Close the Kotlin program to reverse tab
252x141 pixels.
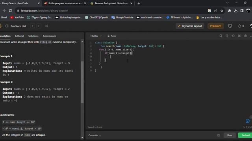point(85,3)
